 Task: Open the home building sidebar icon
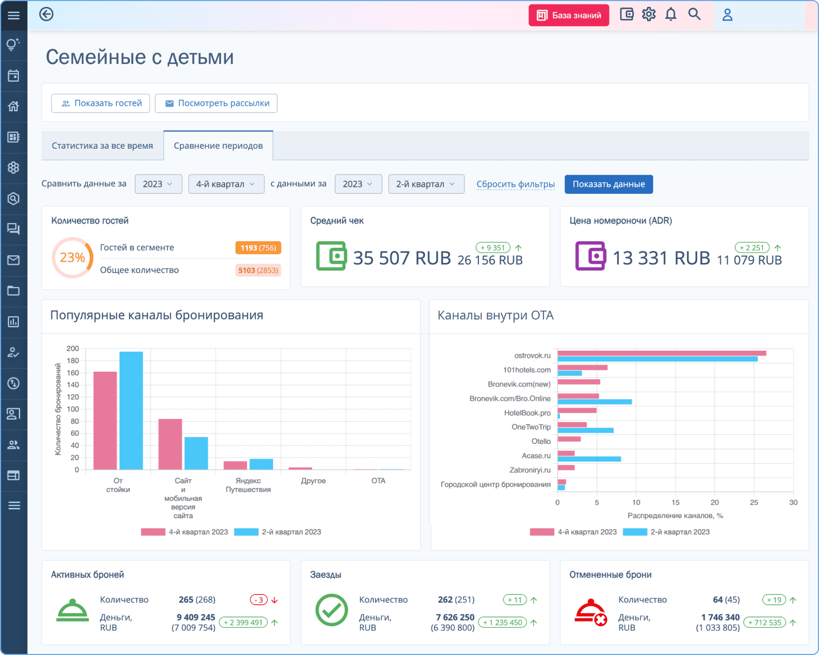[13, 106]
